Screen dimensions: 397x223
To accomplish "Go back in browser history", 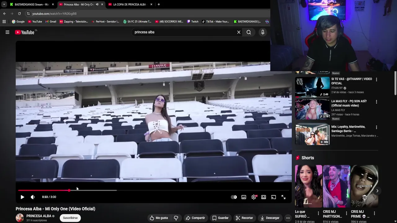I will click(x=4, y=14).
